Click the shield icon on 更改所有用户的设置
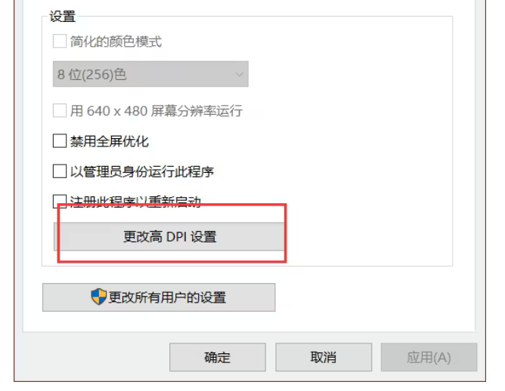505x391 pixels. coord(98,297)
